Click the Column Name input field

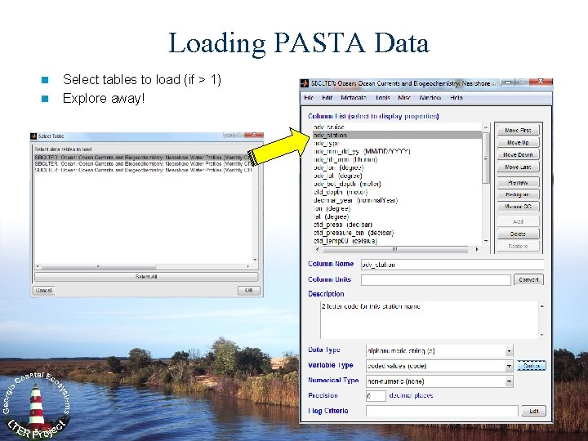452,265
